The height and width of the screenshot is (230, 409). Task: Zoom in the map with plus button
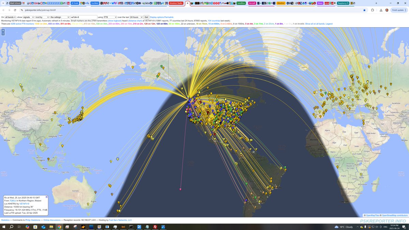[x=3, y=30]
